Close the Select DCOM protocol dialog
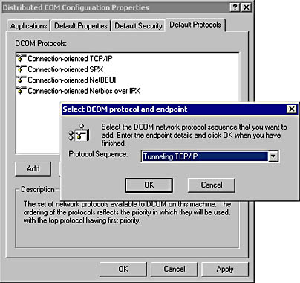This screenshot has height=283, width=300. 292,109
